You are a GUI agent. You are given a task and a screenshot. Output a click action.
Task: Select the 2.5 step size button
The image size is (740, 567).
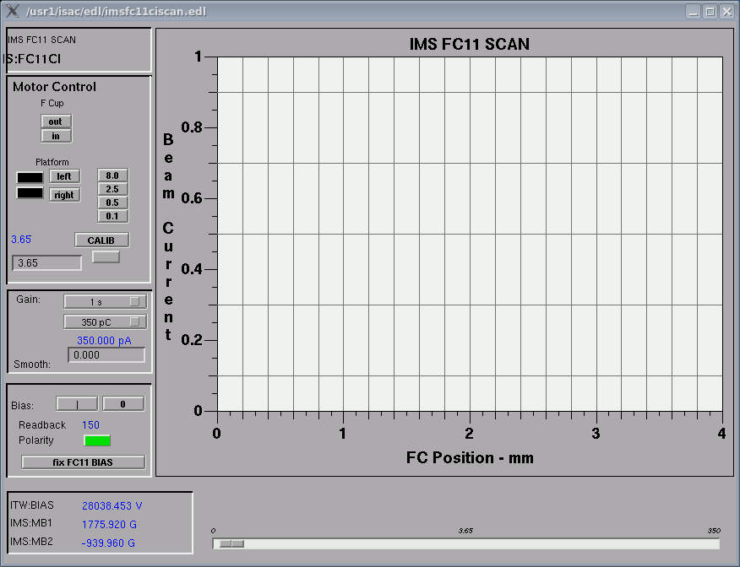[x=112, y=189]
